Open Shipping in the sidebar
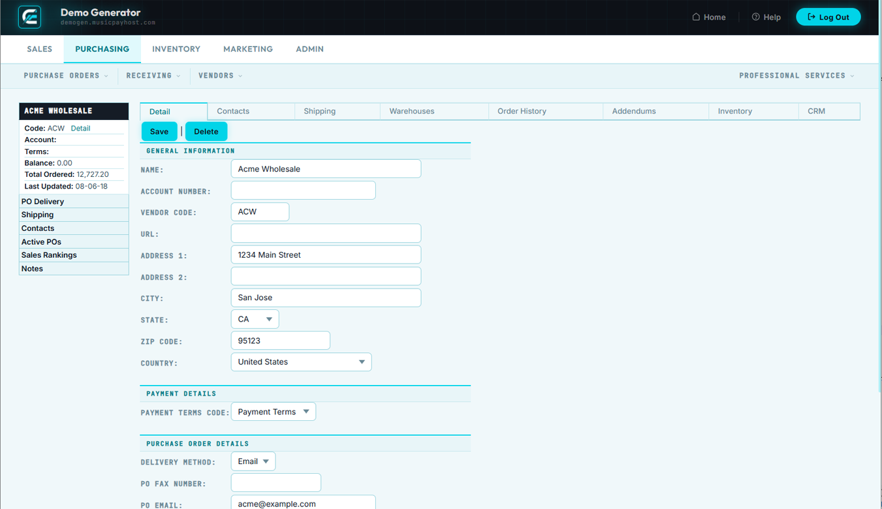Image resolution: width=882 pixels, height=509 pixels. point(74,215)
